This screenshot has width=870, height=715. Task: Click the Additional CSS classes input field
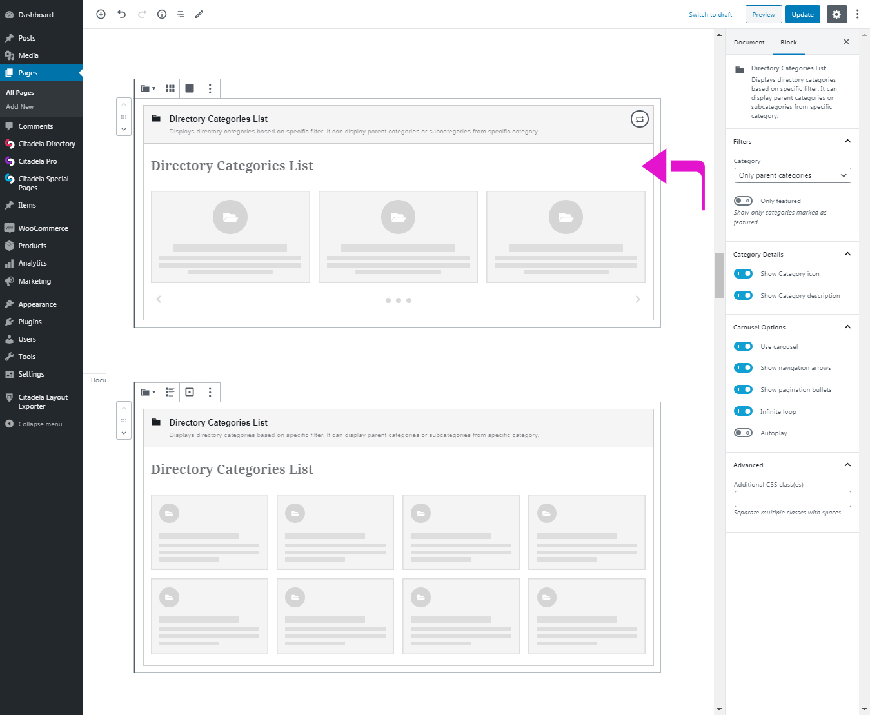pyautogui.click(x=792, y=498)
